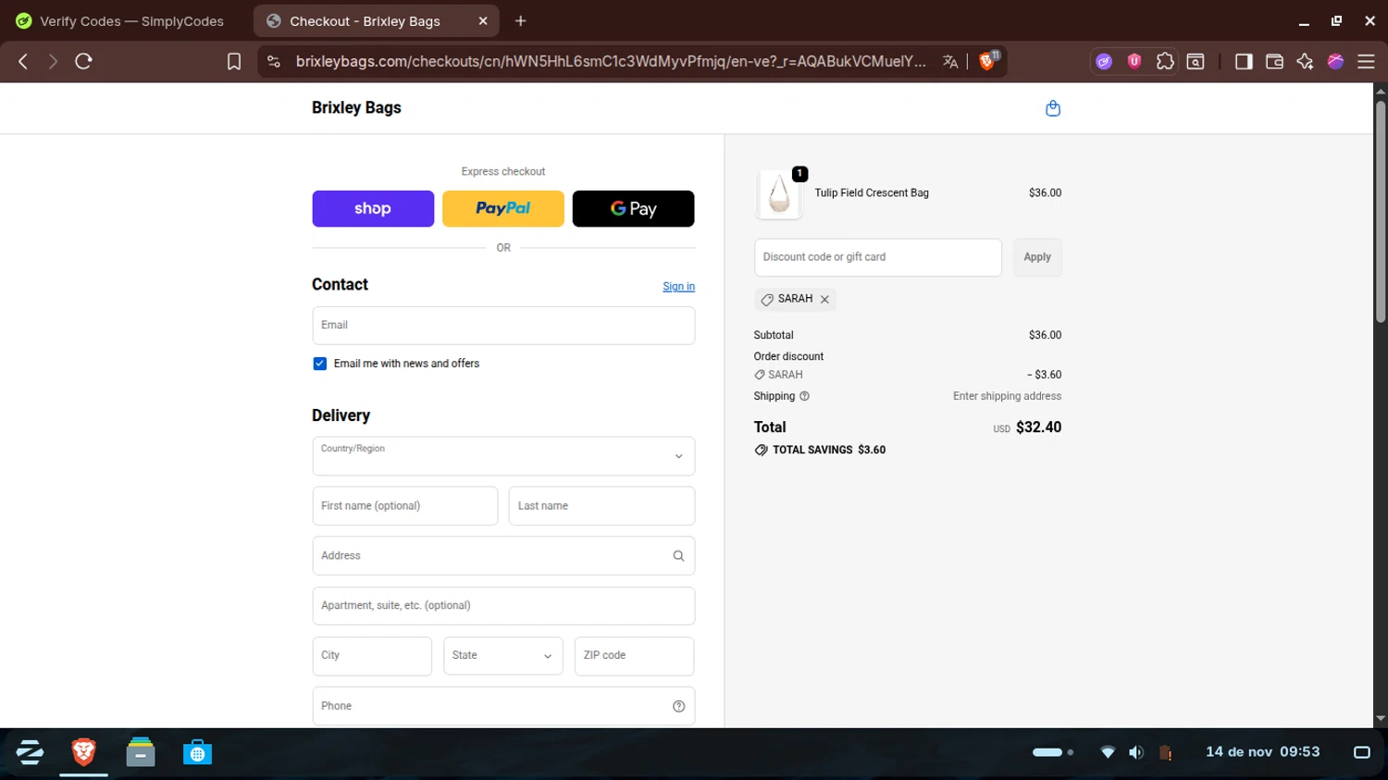
Task: Open the profile avatar icon in toolbar
Action: click(x=1335, y=61)
